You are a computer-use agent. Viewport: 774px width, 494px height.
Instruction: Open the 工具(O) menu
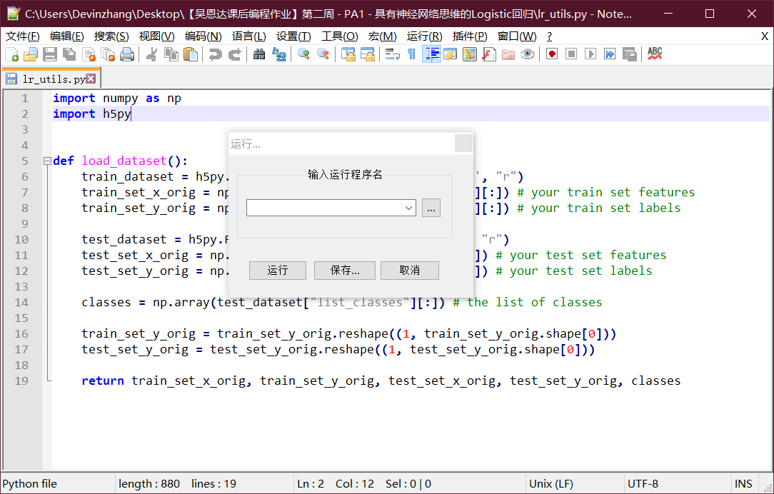point(340,36)
